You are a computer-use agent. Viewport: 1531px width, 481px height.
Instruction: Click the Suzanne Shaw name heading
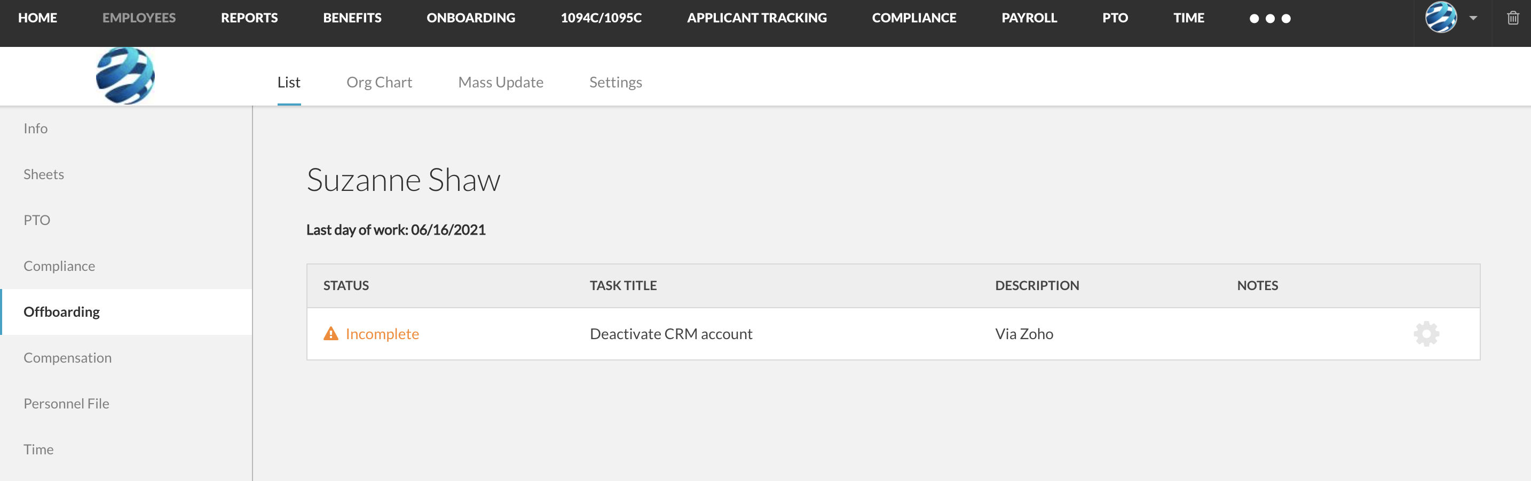tap(403, 180)
